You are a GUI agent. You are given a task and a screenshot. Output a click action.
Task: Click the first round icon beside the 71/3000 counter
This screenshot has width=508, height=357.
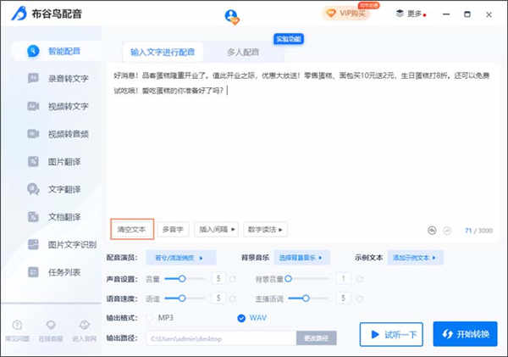pos(432,230)
